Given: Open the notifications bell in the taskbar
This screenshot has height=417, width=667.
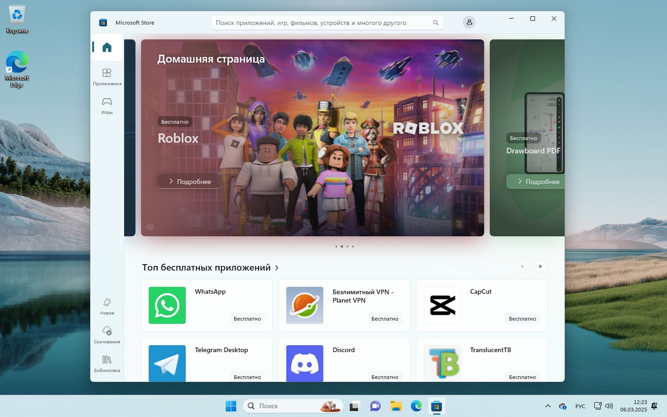Looking at the screenshot, I should pos(654,406).
